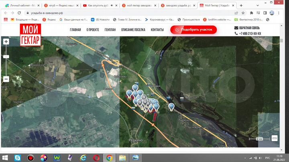Open the Яндекс bookmark

(x=49, y=20)
